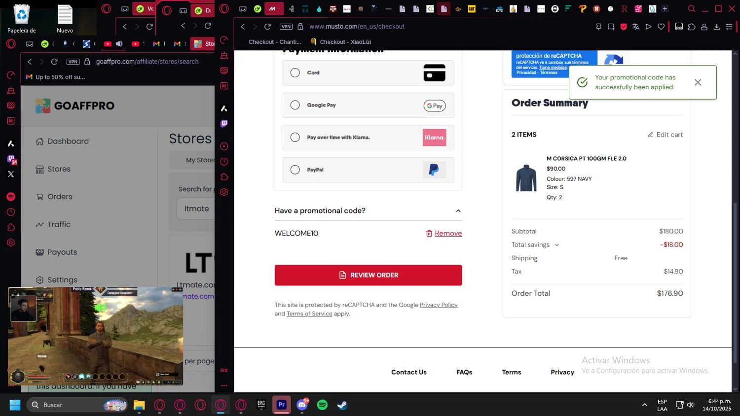
Task: Open the Terms of Service link
Action: tap(309, 314)
